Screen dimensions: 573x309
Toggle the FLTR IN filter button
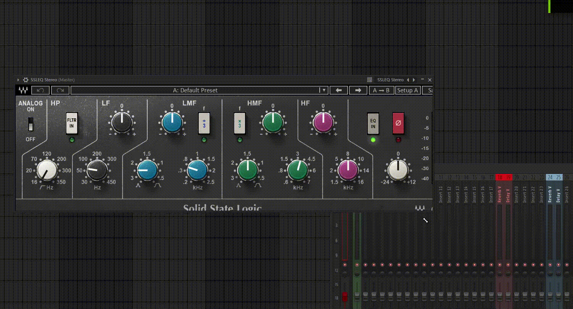[72, 123]
